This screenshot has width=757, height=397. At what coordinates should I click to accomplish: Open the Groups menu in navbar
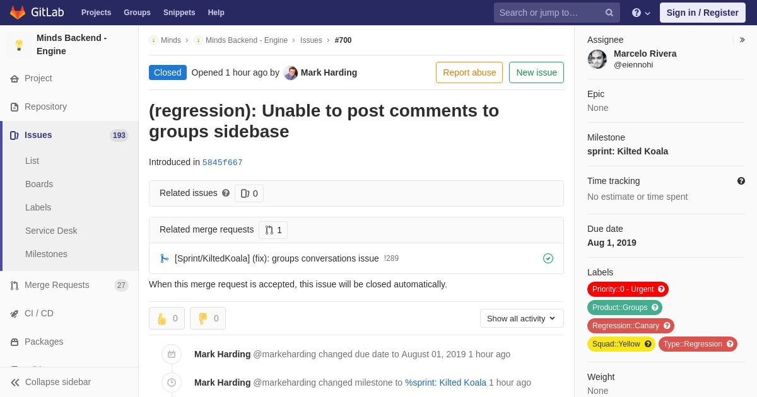(137, 13)
